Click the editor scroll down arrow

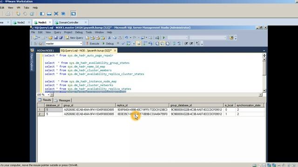(264, 91)
